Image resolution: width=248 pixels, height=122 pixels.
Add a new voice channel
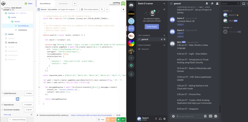click(x=164, y=45)
